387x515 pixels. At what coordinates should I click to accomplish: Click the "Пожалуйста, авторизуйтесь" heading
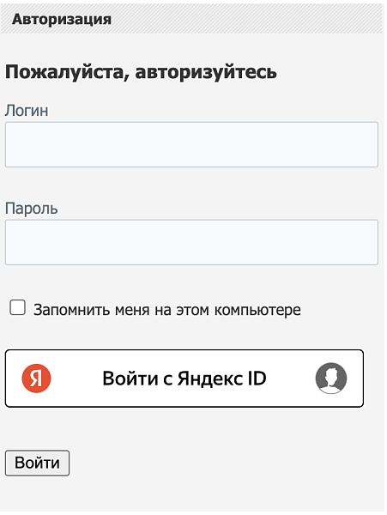(x=141, y=72)
